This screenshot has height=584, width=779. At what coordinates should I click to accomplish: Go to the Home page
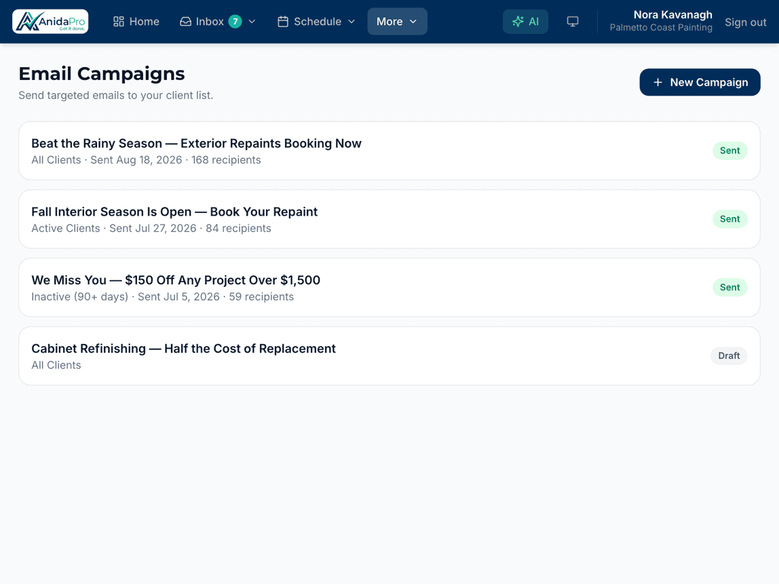click(136, 21)
